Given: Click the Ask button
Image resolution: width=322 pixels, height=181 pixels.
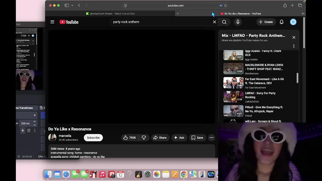Looking at the screenshot, I should point(179,138).
